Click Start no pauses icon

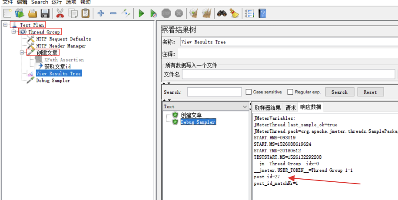pyautogui.click(x=153, y=13)
